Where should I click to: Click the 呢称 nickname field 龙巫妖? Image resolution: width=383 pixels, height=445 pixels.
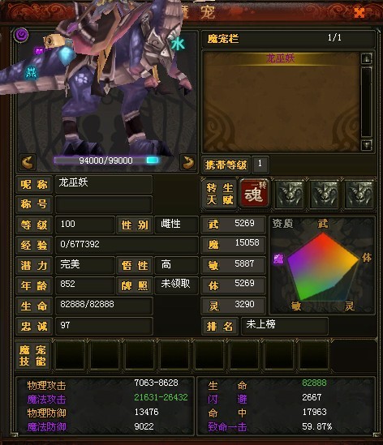point(104,185)
